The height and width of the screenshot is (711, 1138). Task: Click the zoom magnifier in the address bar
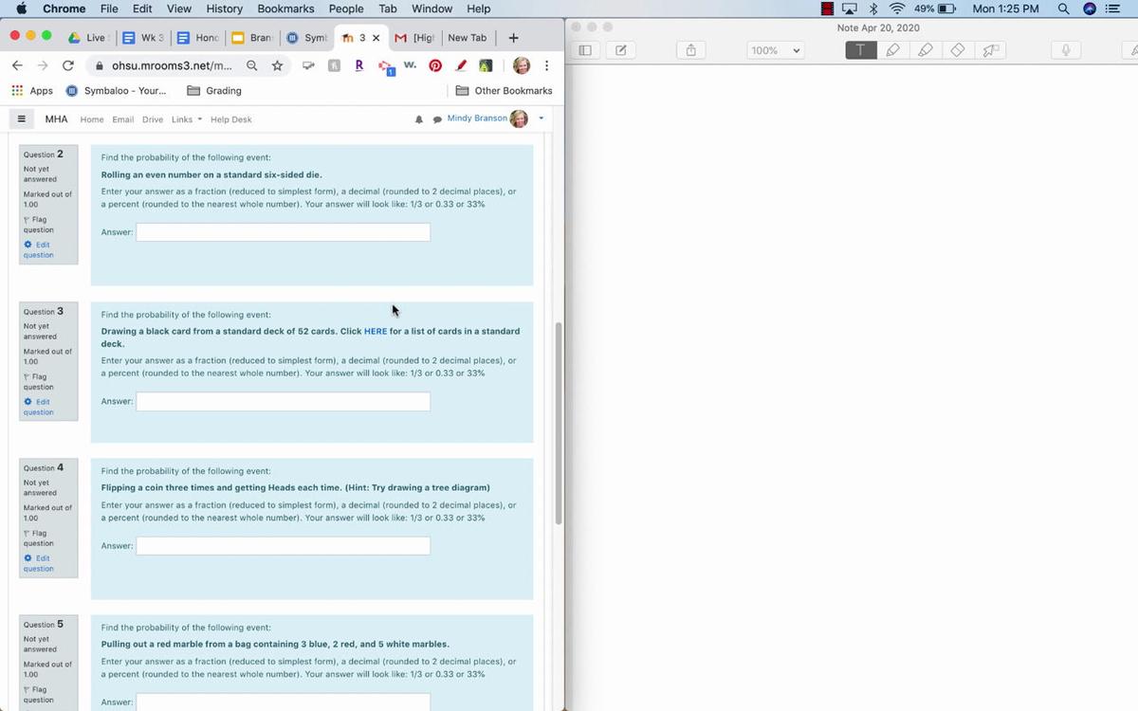[x=251, y=65]
